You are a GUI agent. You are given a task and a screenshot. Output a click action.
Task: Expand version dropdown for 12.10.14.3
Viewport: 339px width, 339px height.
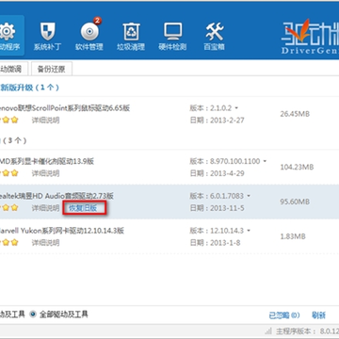point(249,231)
